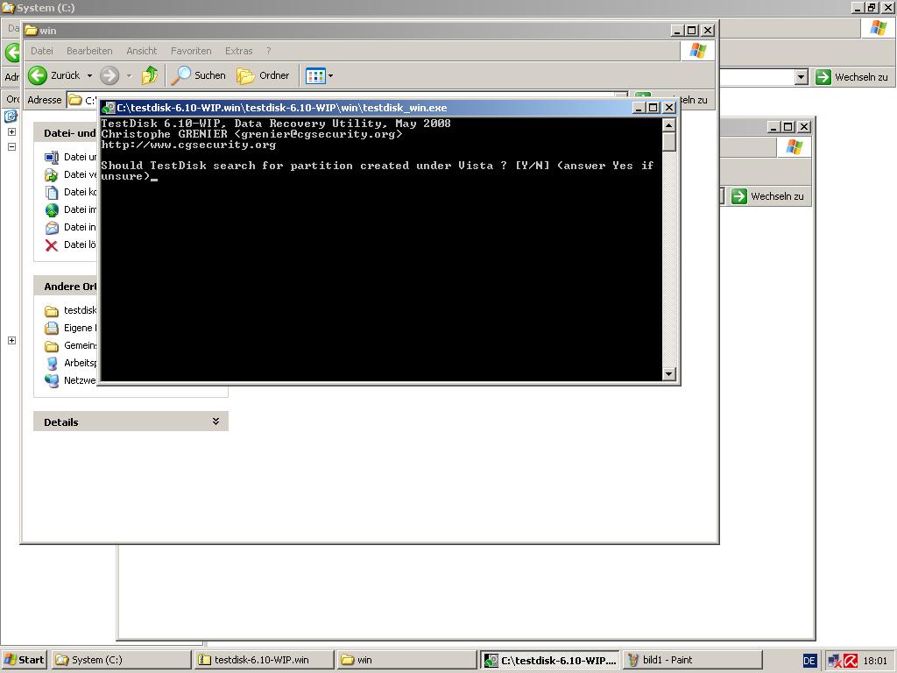Click the console vertical scrollbar thumb

pos(668,142)
